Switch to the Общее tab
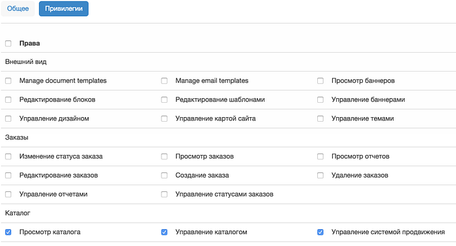 18,8
